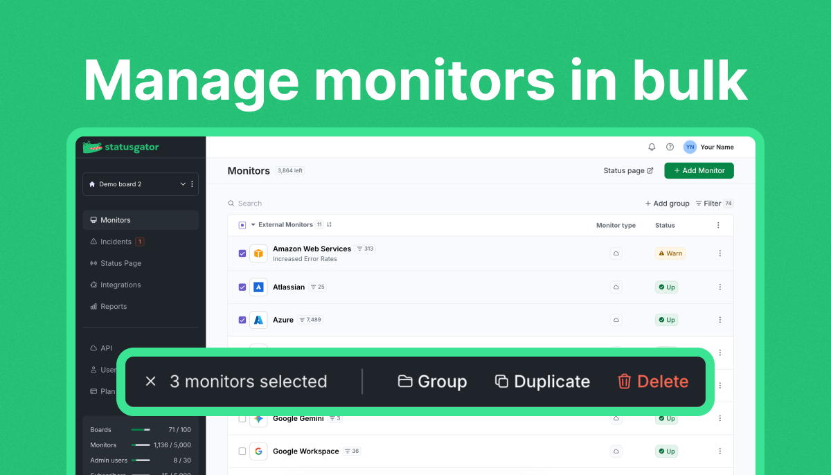This screenshot has width=831, height=475.
Task: Click the Add group button
Action: click(x=667, y=204)
